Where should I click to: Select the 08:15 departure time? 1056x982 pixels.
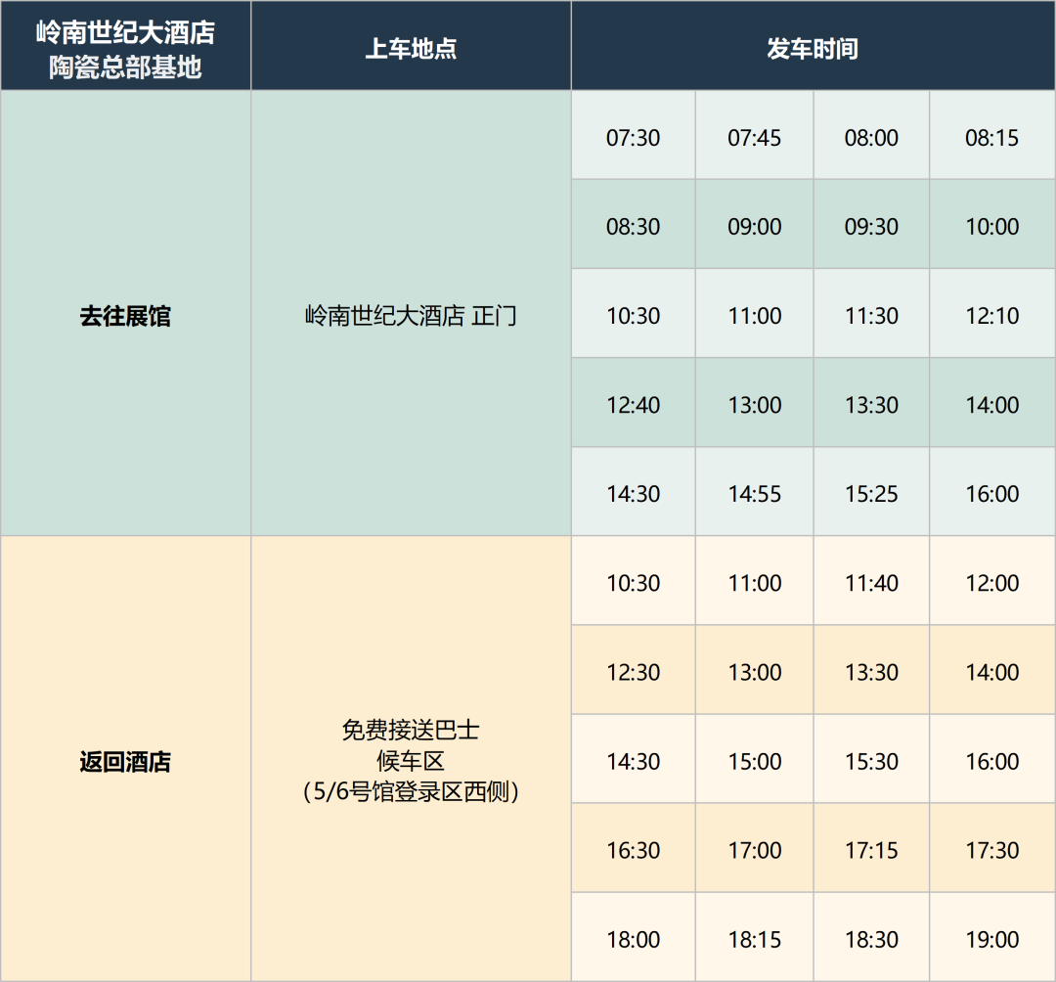click(x=992, y=135)
